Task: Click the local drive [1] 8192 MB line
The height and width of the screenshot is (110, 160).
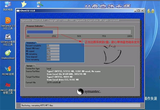Action: pyautogui.click(x=63, y=80)
